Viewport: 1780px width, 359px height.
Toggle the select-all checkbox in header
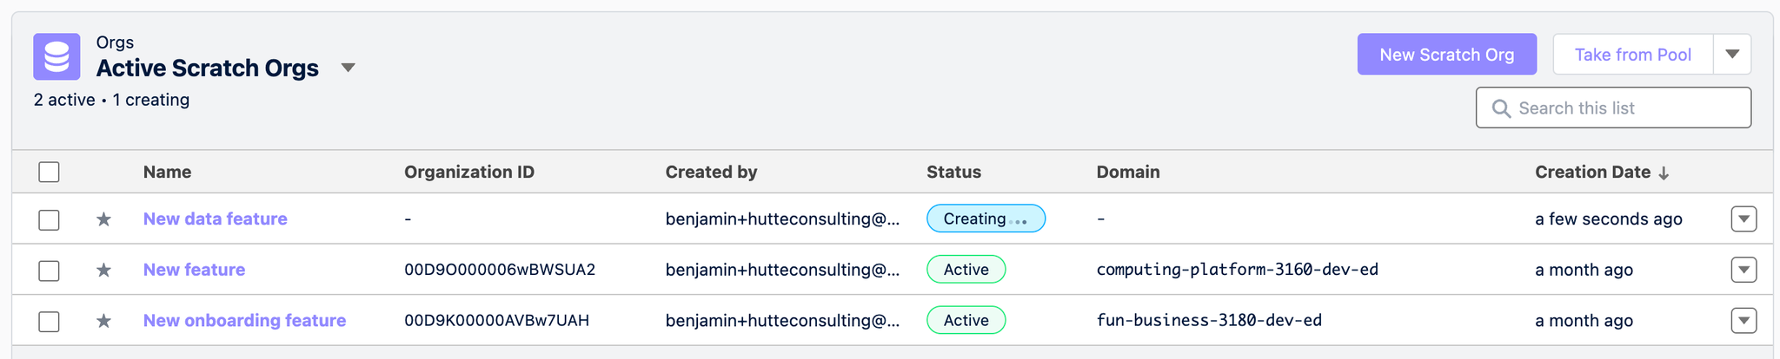(50, 172)
